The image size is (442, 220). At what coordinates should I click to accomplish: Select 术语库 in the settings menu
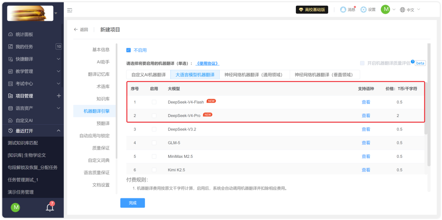[103, 87]
